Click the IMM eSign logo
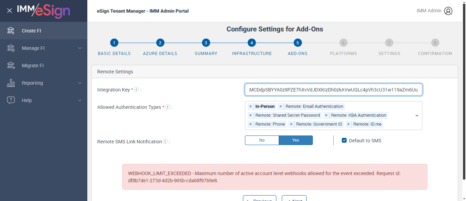Image resolution: width=466 pixels, height=201 pixels. [x=44, y=11]
